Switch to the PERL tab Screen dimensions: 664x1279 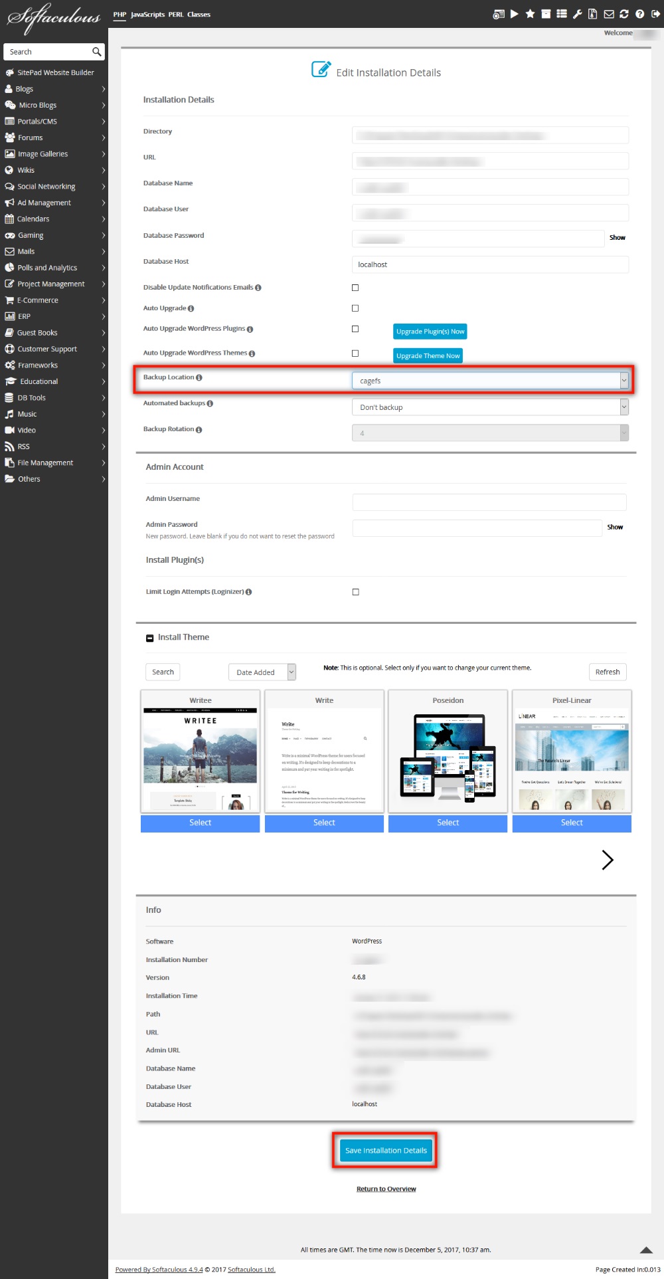176,15
